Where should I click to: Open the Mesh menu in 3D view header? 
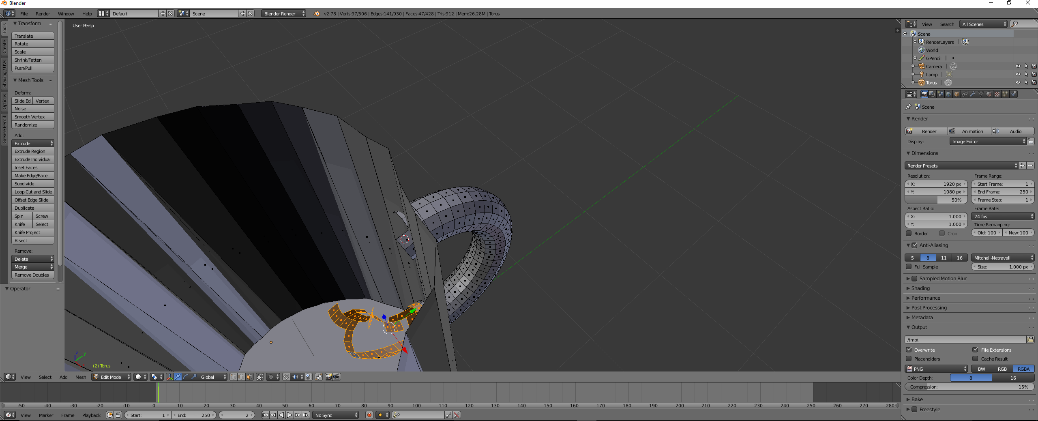point(81,377)
